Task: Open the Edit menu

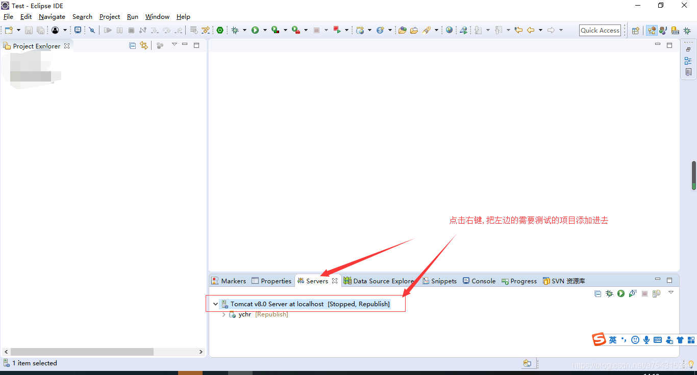Action: (x=26, y=16)
